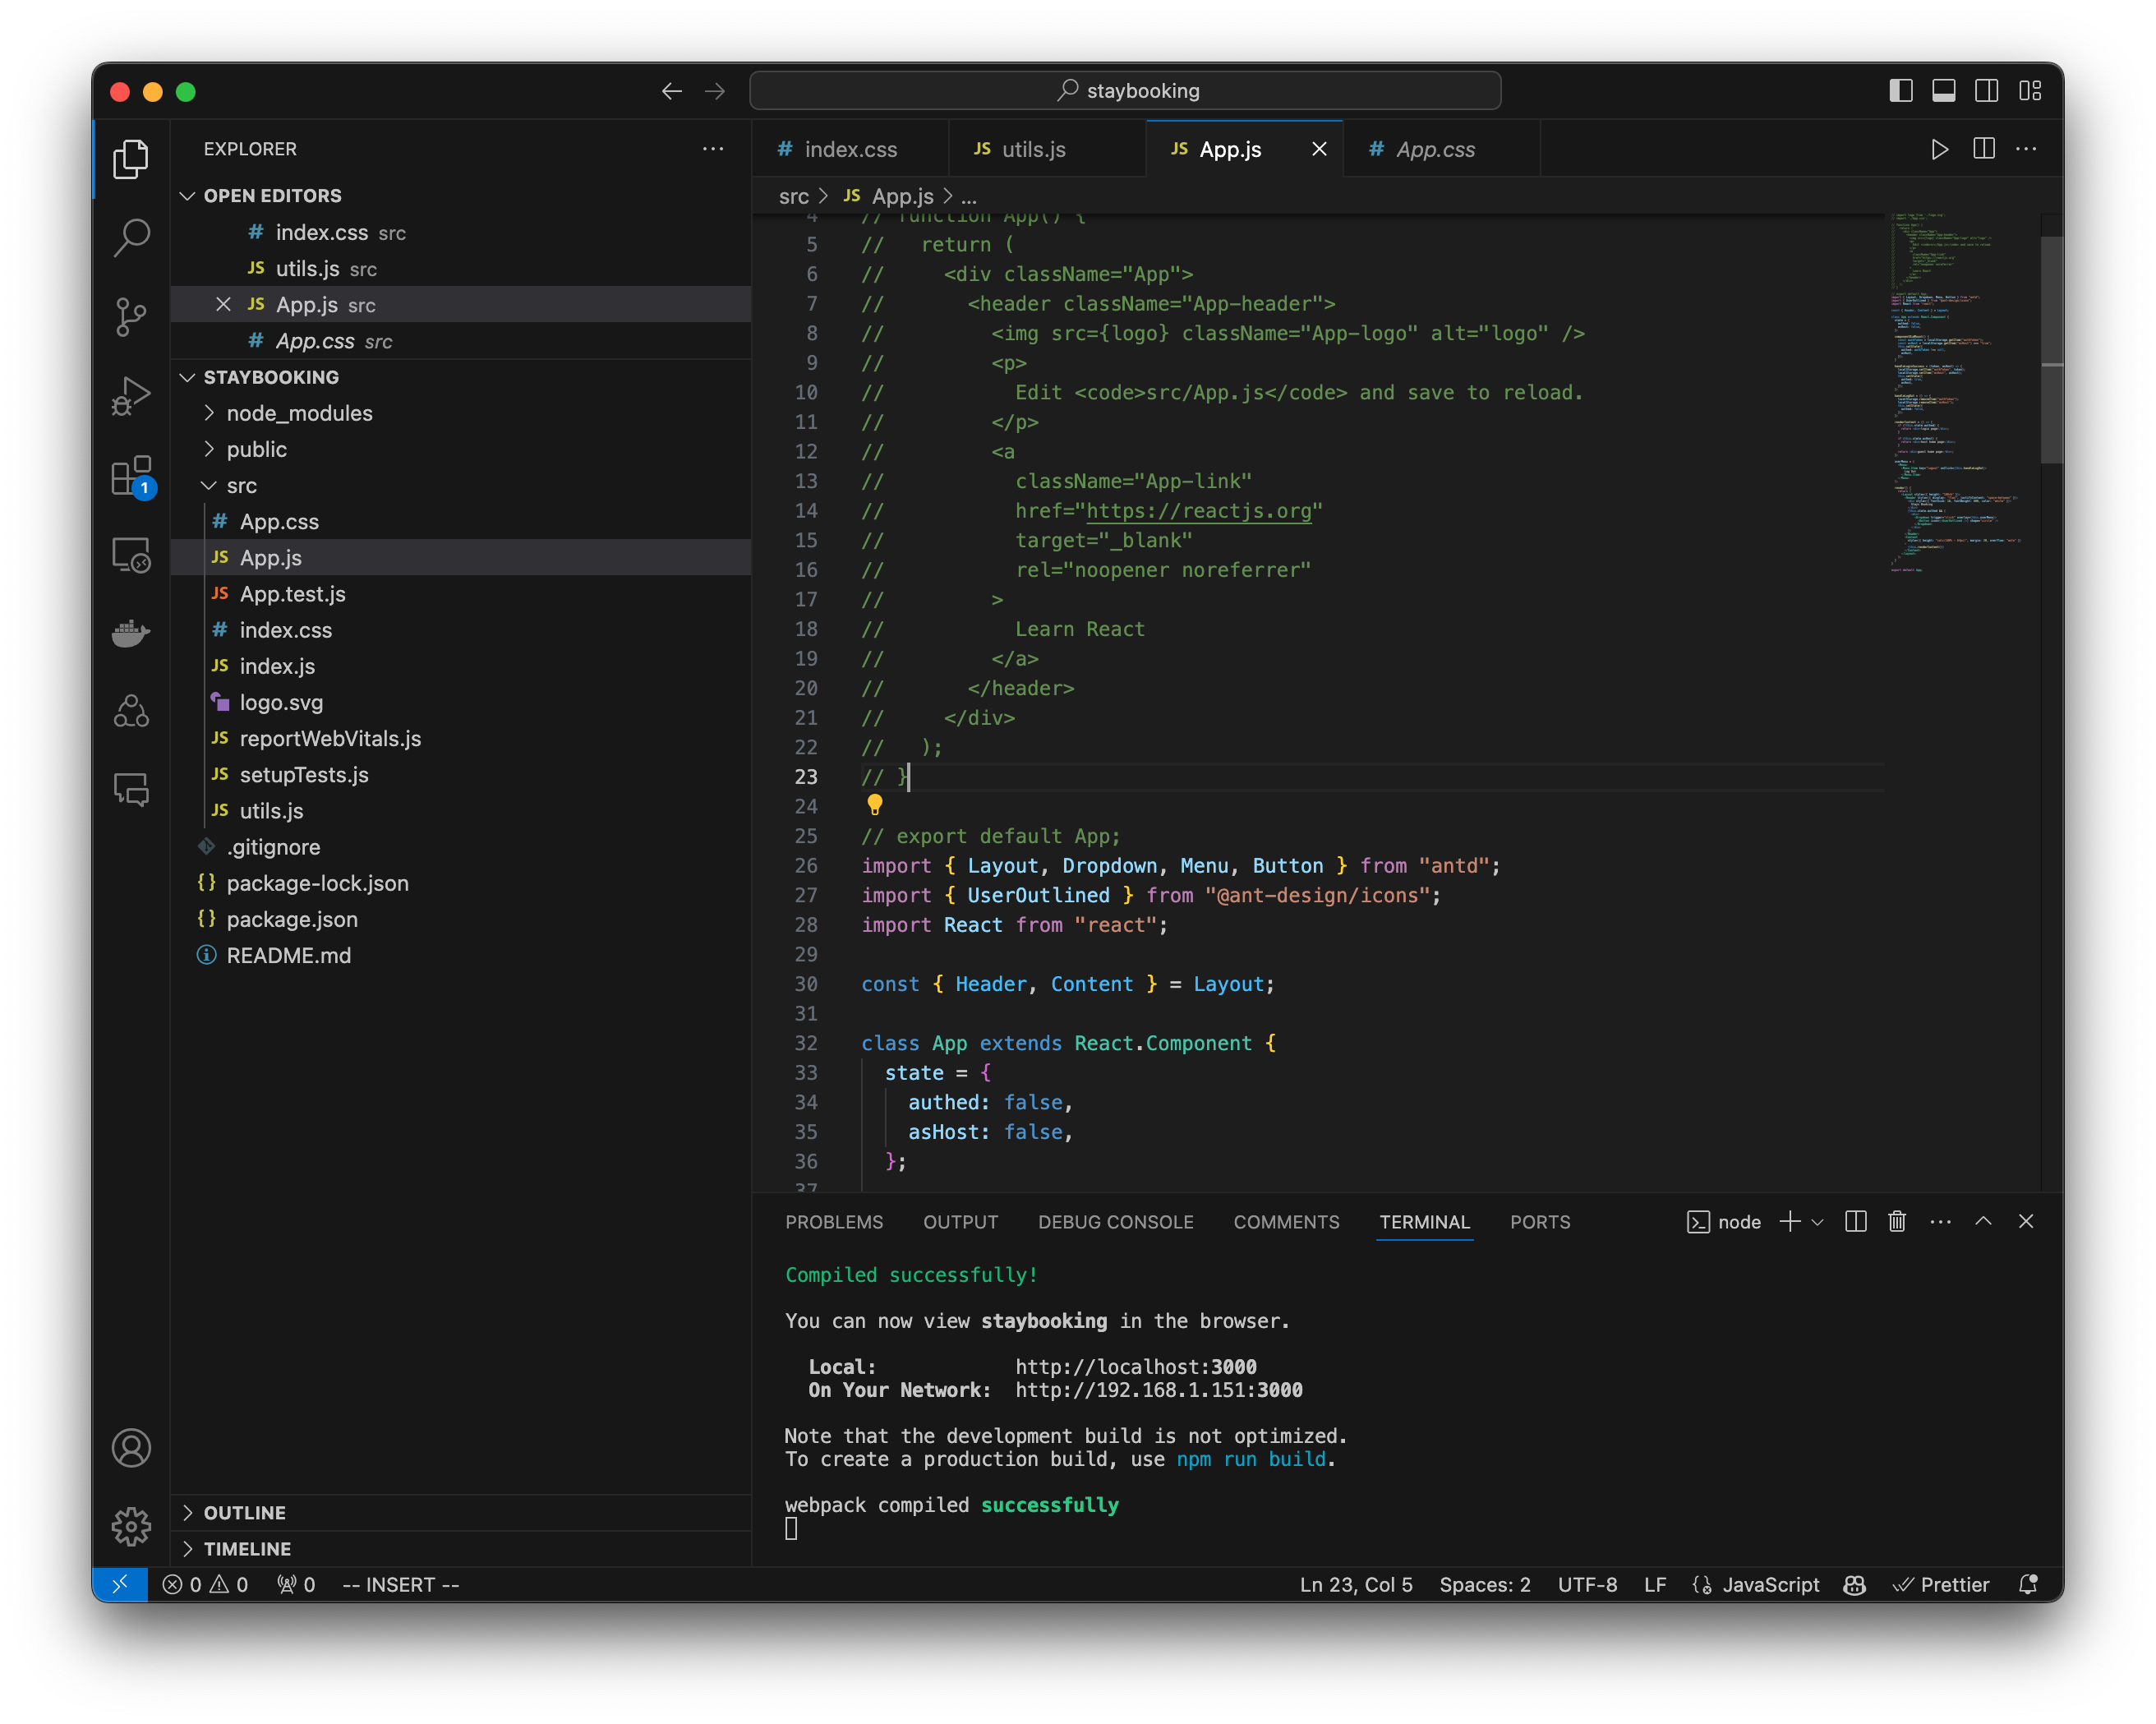Open the DEBUG CONSOLE panel tab
This screenshot has height=1724, width=2156.
(1116, 1221)
